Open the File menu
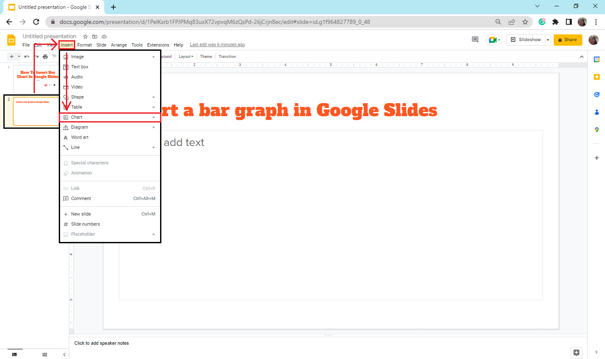The width and height of the screenshot is (605, 359). point(26,45)
